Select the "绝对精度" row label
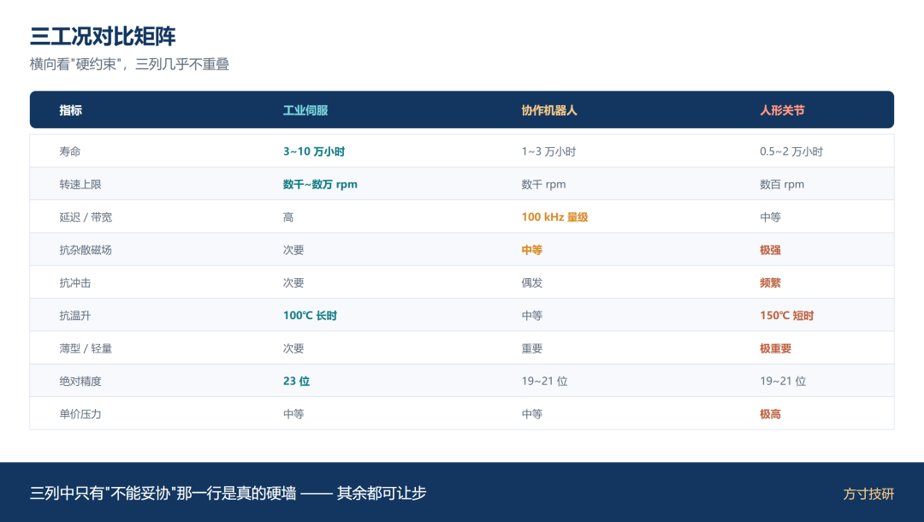The image size is (924, 522). 80,381
